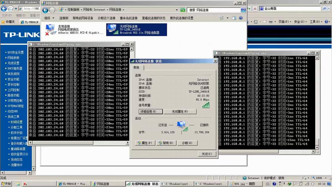
Task: Click the 详细信息 button
Action: 151,112
